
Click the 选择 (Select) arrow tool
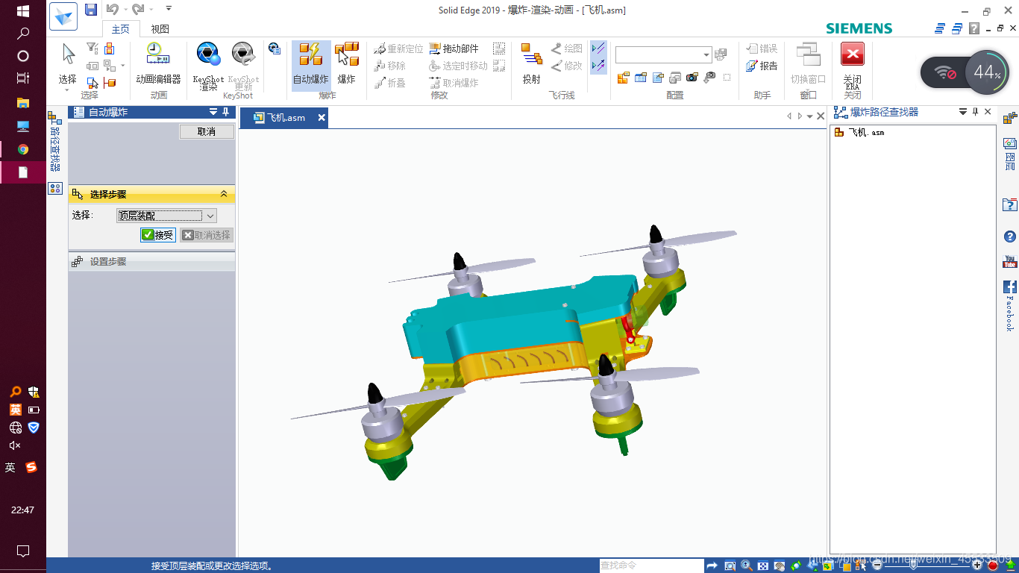click(68, 63)
